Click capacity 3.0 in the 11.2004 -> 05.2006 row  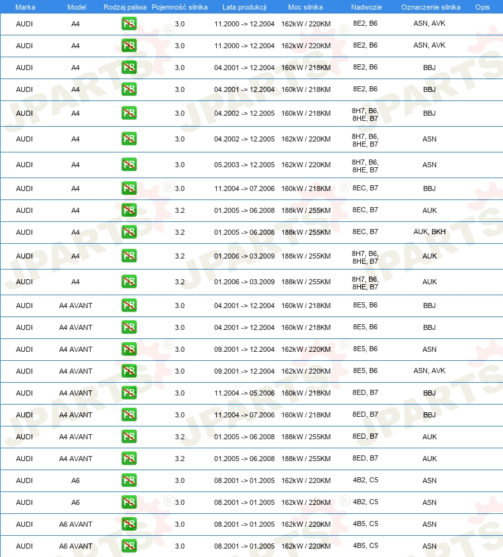point(179,393)
